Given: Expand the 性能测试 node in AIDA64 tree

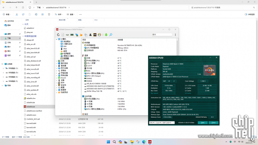Looking at the screenshot, I should [x=56, y=92].
